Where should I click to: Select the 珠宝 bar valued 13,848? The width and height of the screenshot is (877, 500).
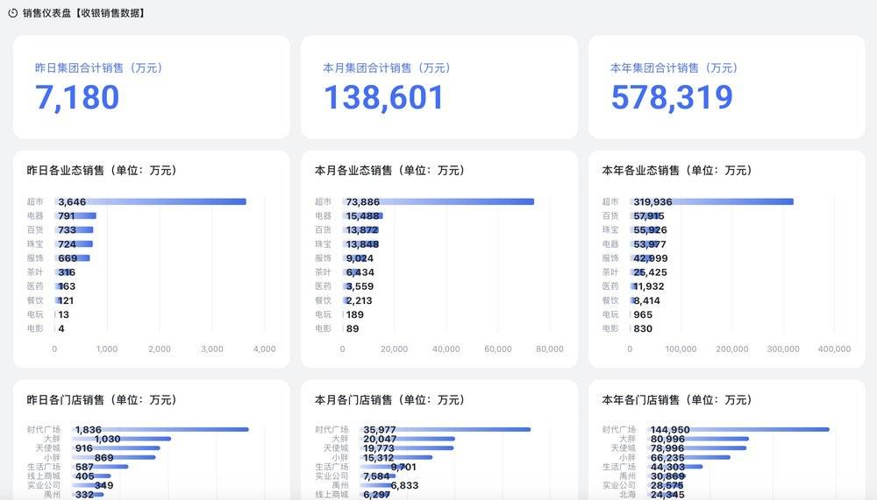tap(360, 243)
